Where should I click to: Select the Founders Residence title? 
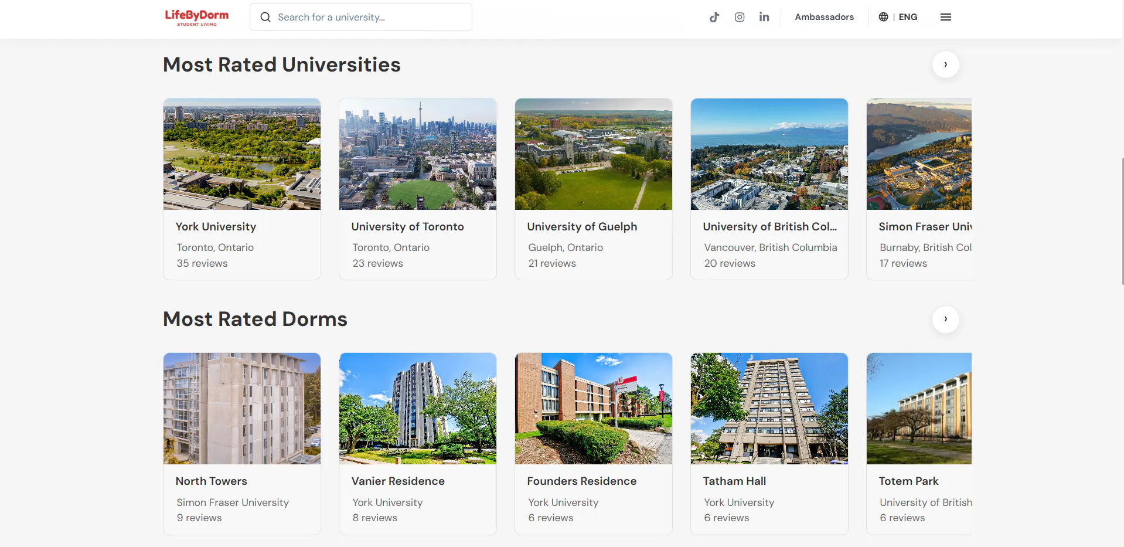(x=581, y=481)
